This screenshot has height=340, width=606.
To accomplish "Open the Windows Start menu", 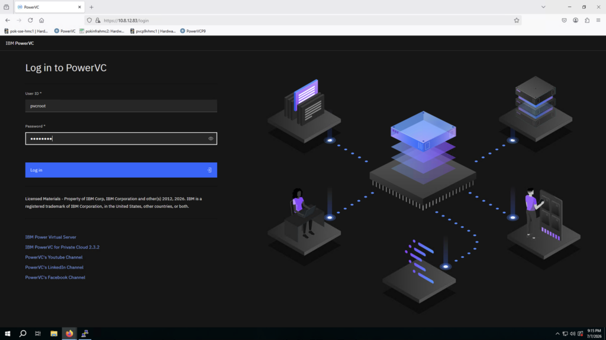I will (7, 334).
